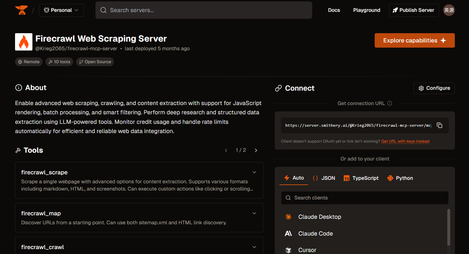Click the 1 / 2 page indicator
This screenshot has width=469, height=254.
point(241,150)
